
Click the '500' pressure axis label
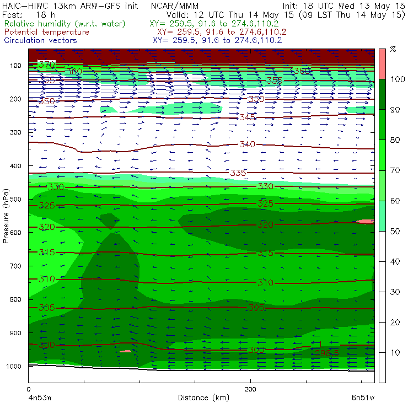[15, 200]
